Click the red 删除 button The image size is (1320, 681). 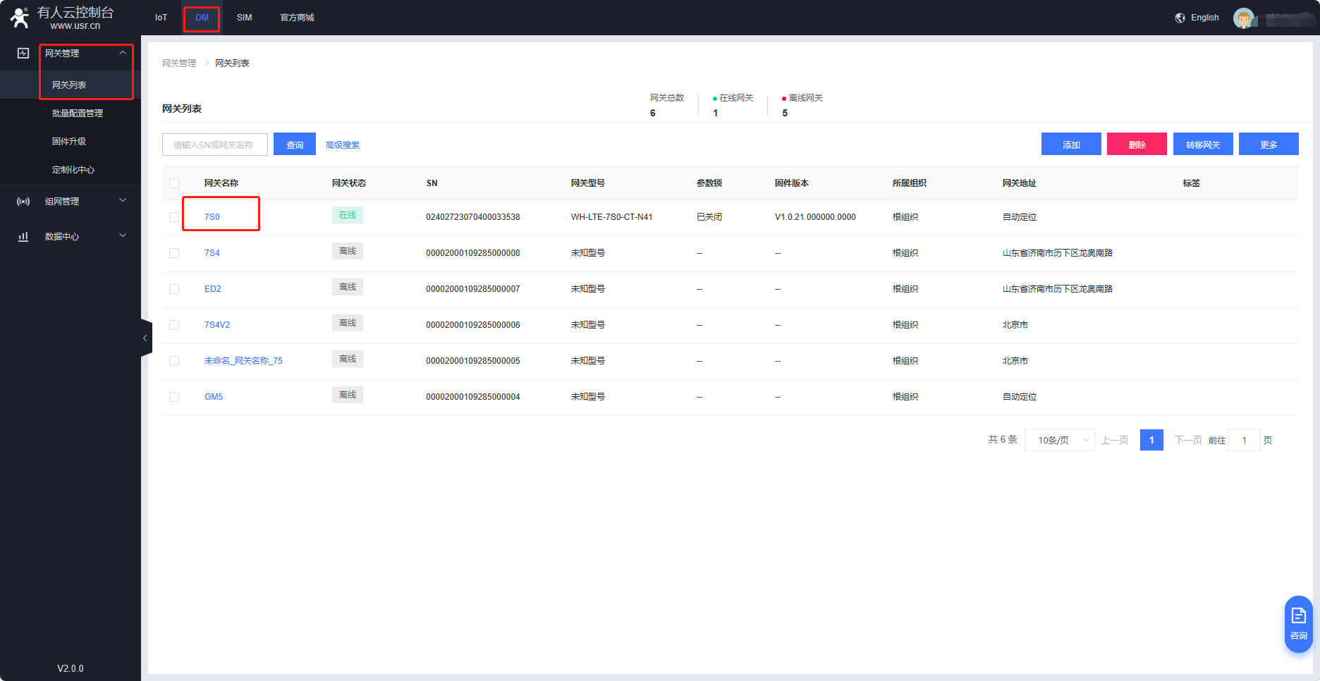tap(1136, 145)
